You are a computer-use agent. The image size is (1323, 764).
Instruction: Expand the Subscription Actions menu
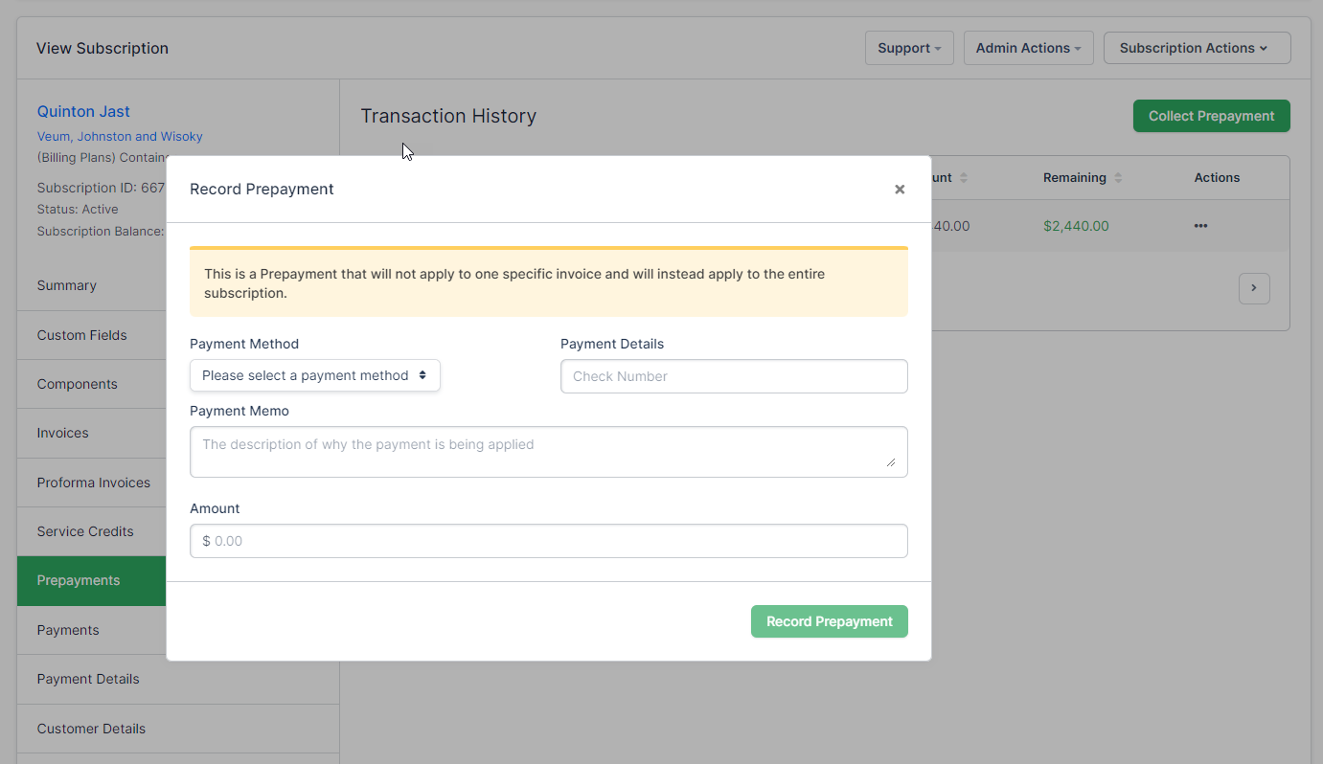pyautogui.click(x=1197, y=48)
